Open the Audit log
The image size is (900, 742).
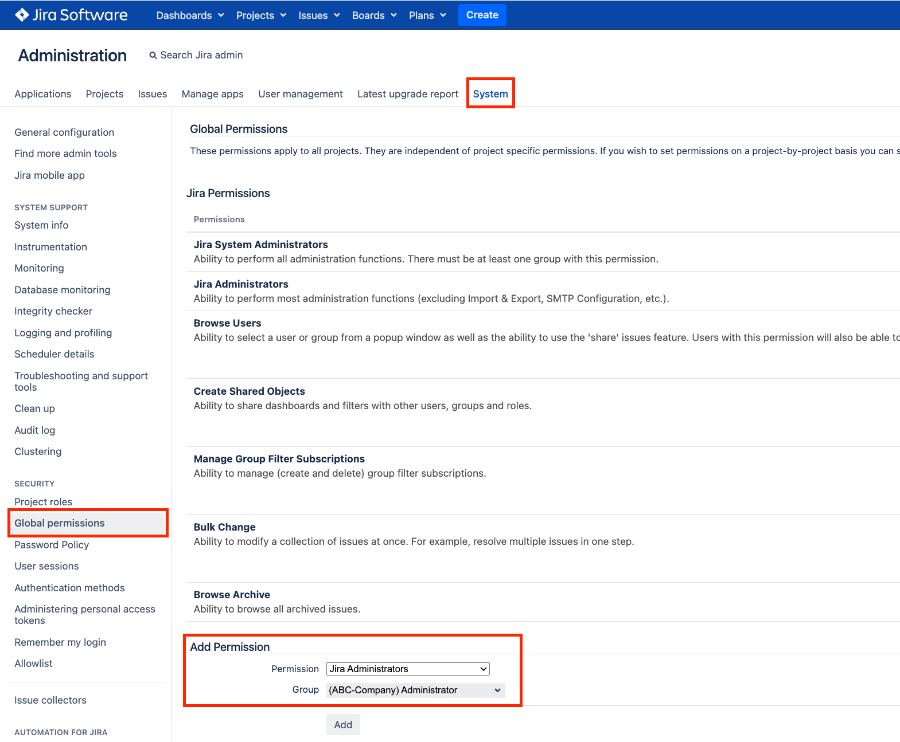[35, 430]
